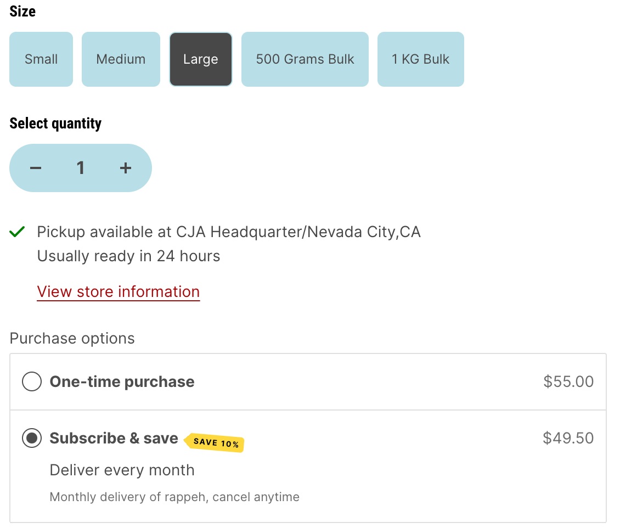Image resolution: width=620 pixels, height=528 pixels.
Task: Select the Subscribe & save radio button
Action: 32,439
